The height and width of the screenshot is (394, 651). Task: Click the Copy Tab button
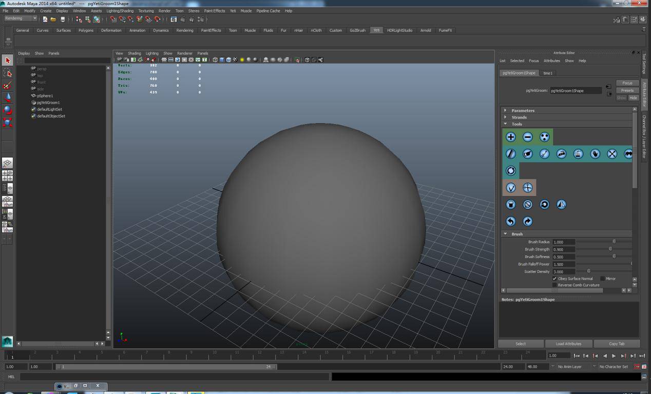tap(617, 344)
